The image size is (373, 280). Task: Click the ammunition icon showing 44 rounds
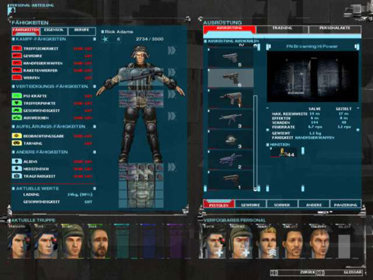283,152
